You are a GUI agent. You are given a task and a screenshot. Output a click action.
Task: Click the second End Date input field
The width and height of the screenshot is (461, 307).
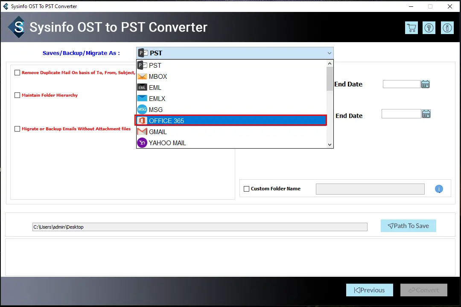coord(401,114)
